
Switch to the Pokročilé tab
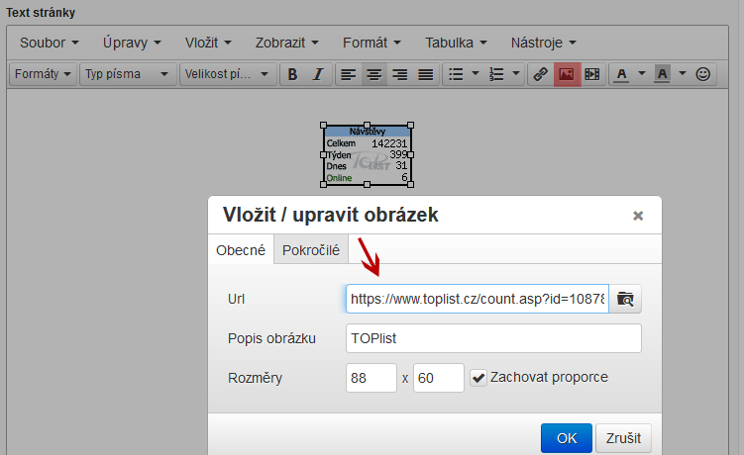(x=311, y=250)
